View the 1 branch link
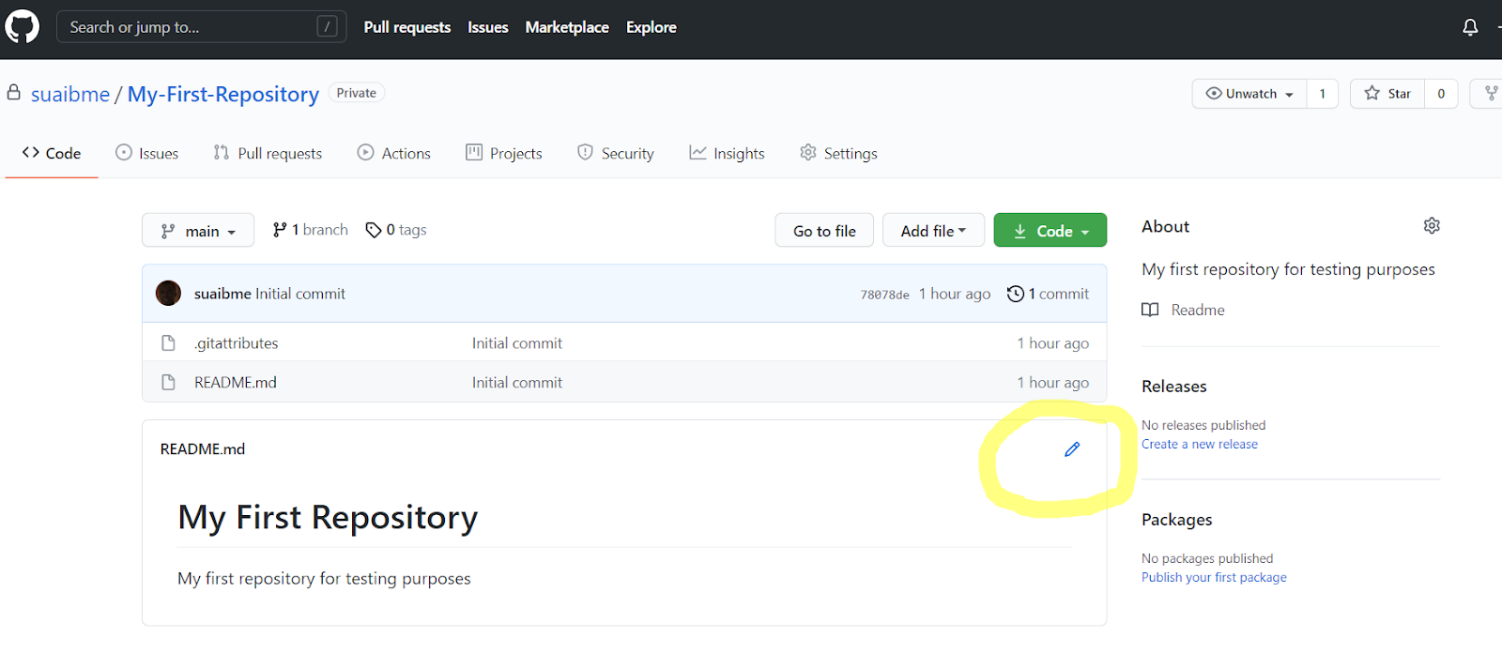 click(x=310, y=230)
